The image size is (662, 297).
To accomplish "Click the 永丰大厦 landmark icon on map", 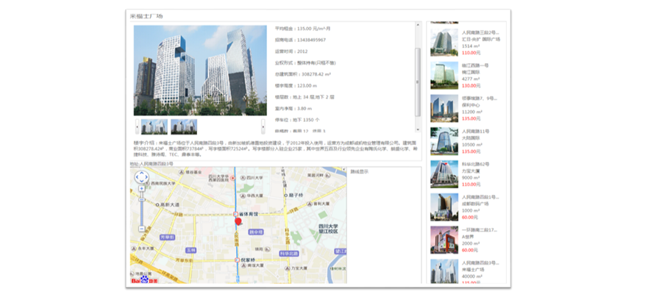I will [135, 249].
